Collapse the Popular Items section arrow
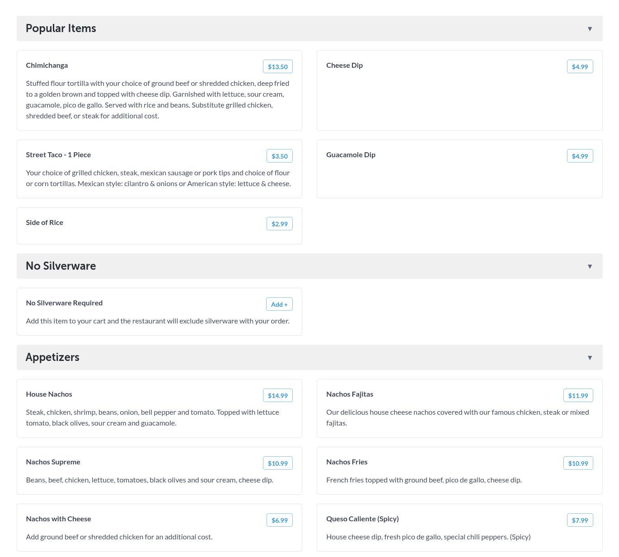The image size is (619, 557). pyautogui.click(x=590, y=29)
